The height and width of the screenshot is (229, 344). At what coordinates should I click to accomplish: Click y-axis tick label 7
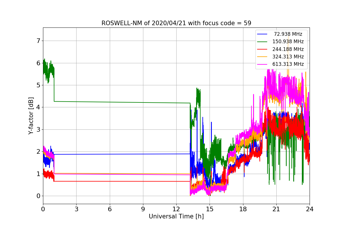(38, 41)
